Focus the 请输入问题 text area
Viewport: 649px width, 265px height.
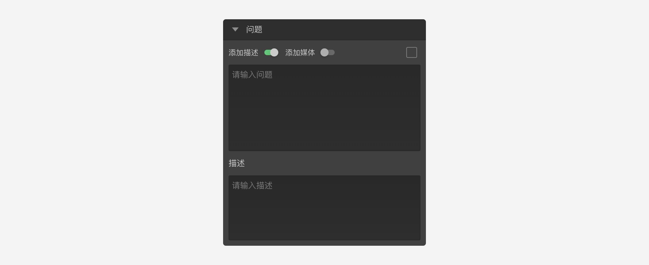[x=324, y=108]
